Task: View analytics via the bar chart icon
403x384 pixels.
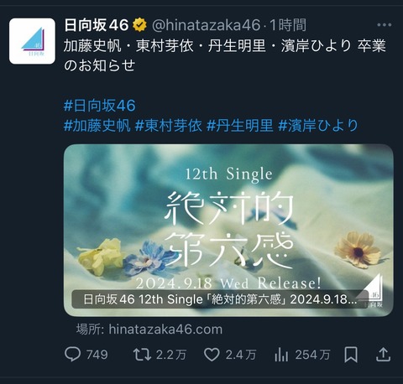Action: click(281, 355)
